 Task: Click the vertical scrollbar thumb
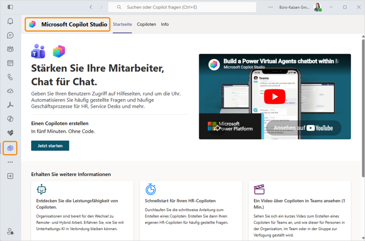363,108
